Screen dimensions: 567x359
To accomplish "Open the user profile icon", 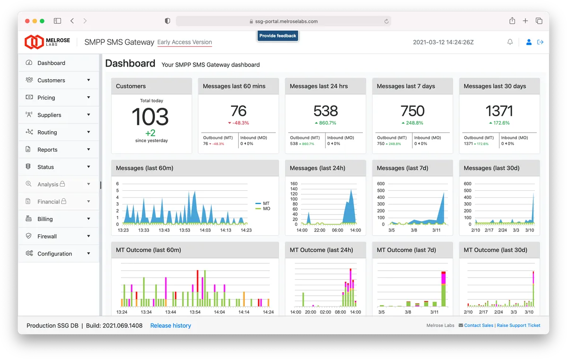I will tap(529, 42).
